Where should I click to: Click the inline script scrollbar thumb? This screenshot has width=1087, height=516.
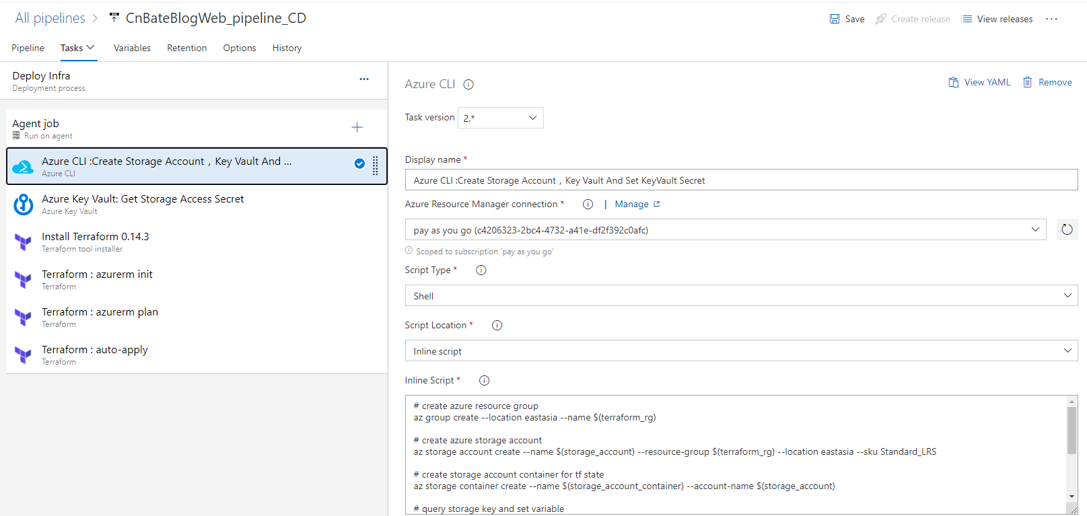(1072, 431)
